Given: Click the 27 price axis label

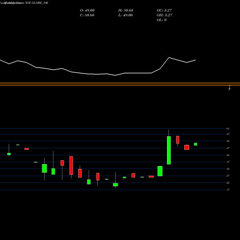Looking at the screenshot, I should [x=228, y=176].
